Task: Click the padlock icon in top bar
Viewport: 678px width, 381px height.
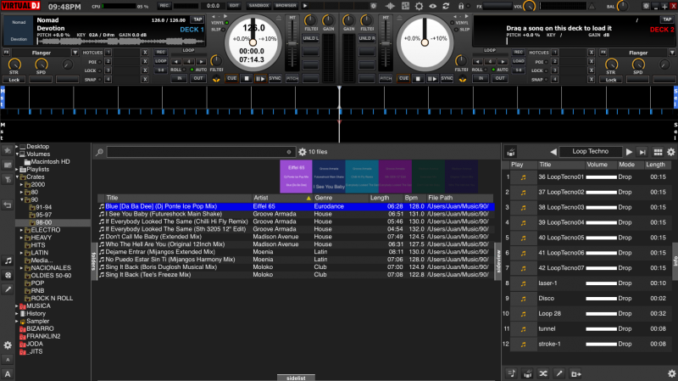Action: 461,6
